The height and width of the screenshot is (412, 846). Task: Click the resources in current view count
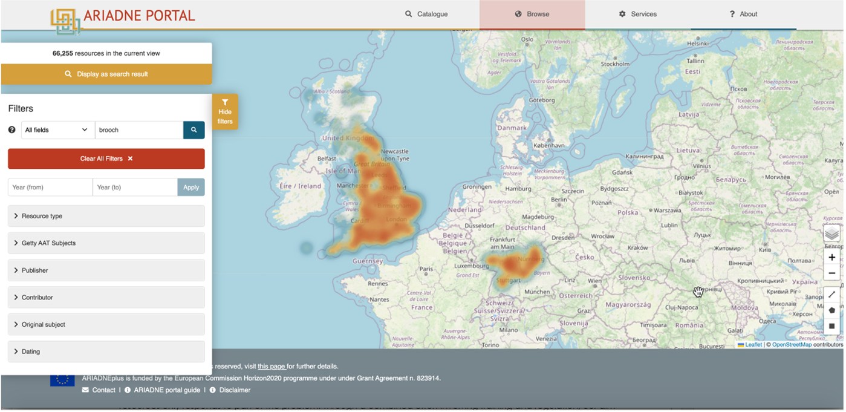point(106,53)
